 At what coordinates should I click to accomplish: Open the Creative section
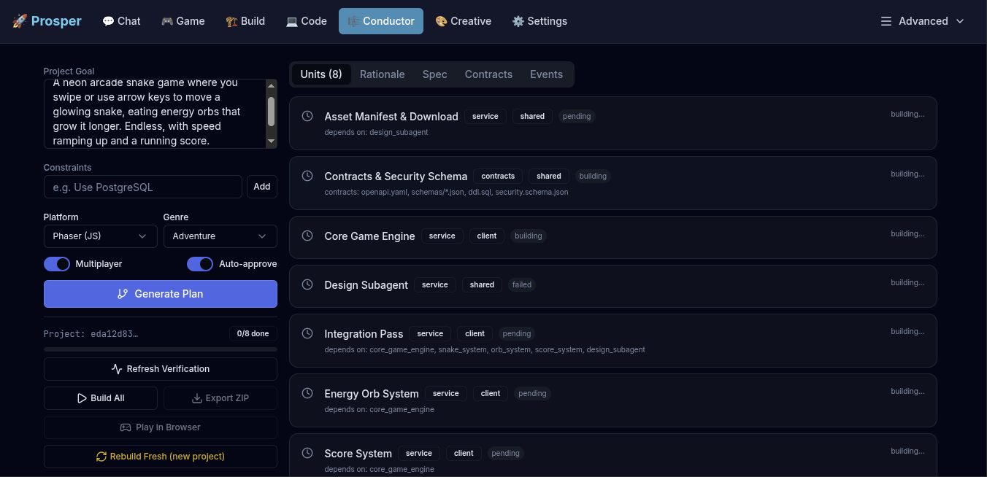coord(464,21)
